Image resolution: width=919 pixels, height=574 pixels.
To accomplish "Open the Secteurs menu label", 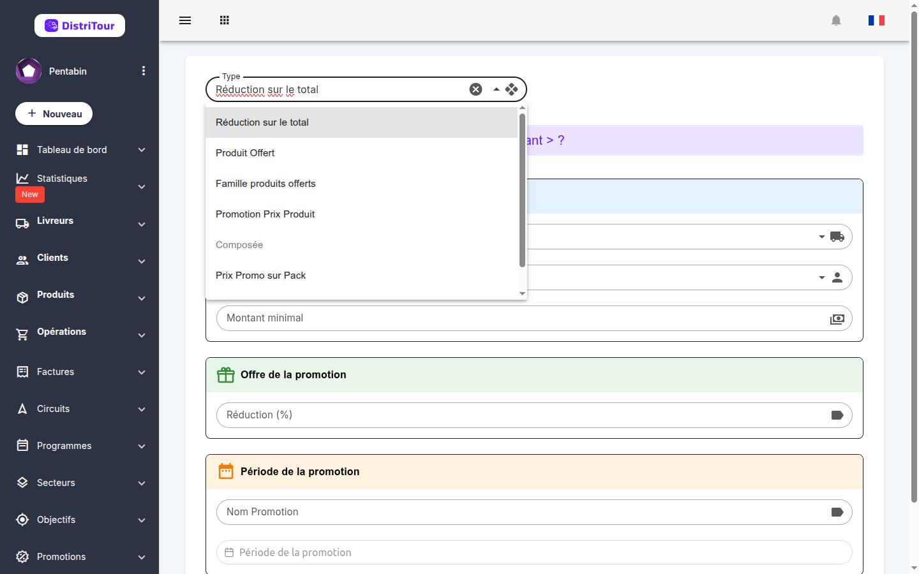I will point(56,483).
